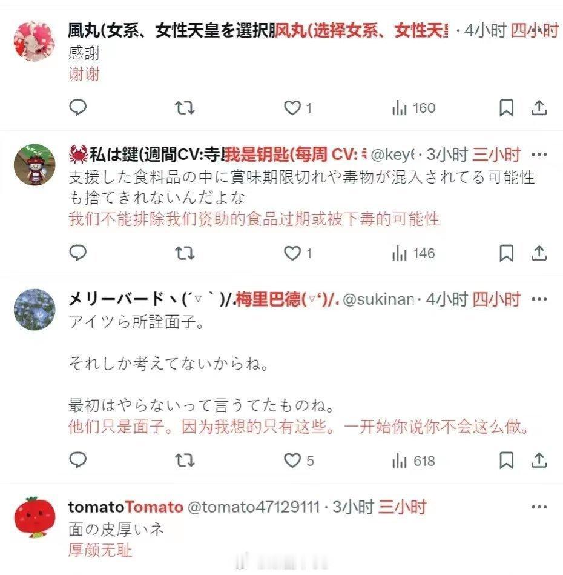Like the 感謝 tweet with 1 like

298,108
